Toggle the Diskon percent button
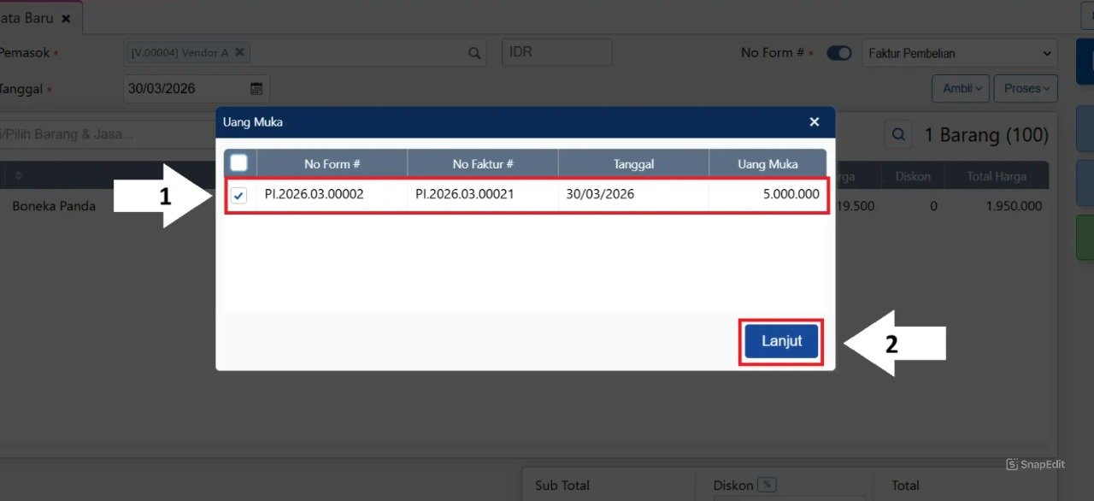Image resolution: width=1094 pixels, height=501 pixels. pos(767,485)
